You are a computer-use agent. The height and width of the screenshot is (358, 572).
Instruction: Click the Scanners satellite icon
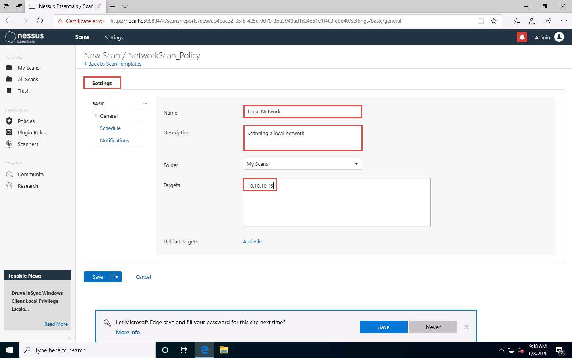tap(9, 144)
